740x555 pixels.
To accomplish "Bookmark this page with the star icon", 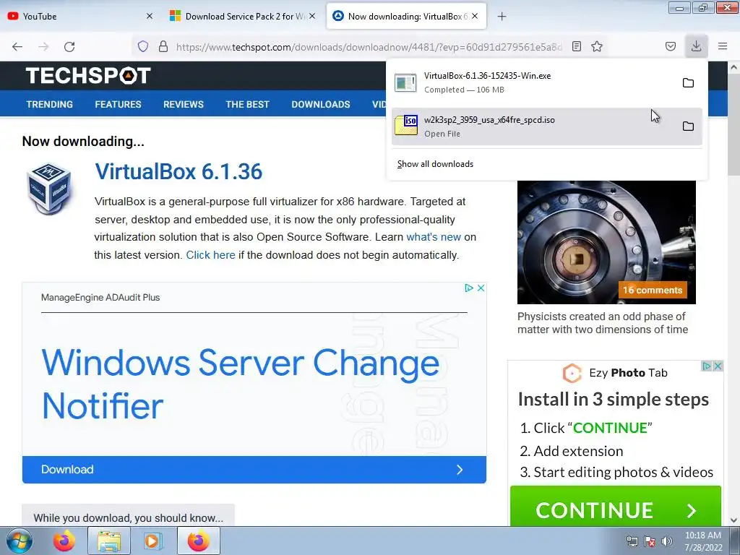I will pos(597,46).
